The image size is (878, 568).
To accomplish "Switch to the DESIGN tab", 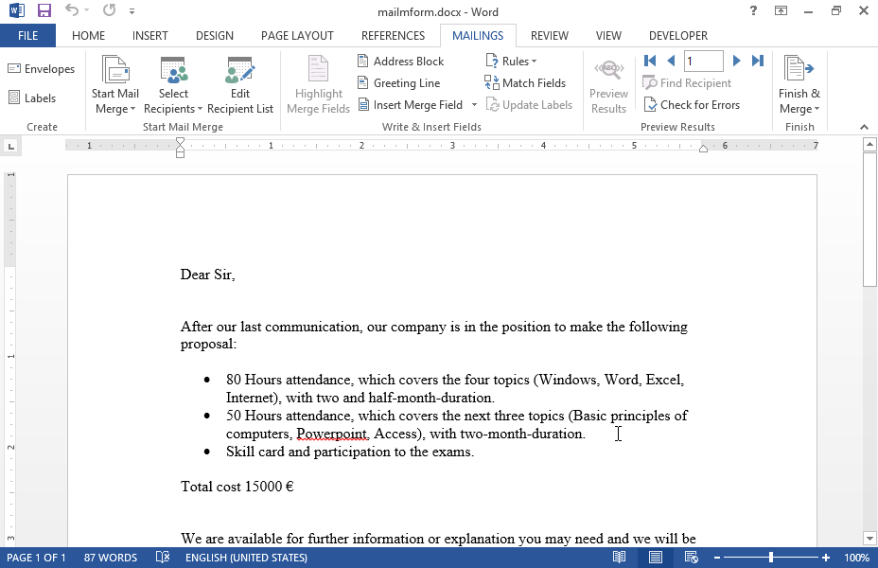I will coord(215,36).
